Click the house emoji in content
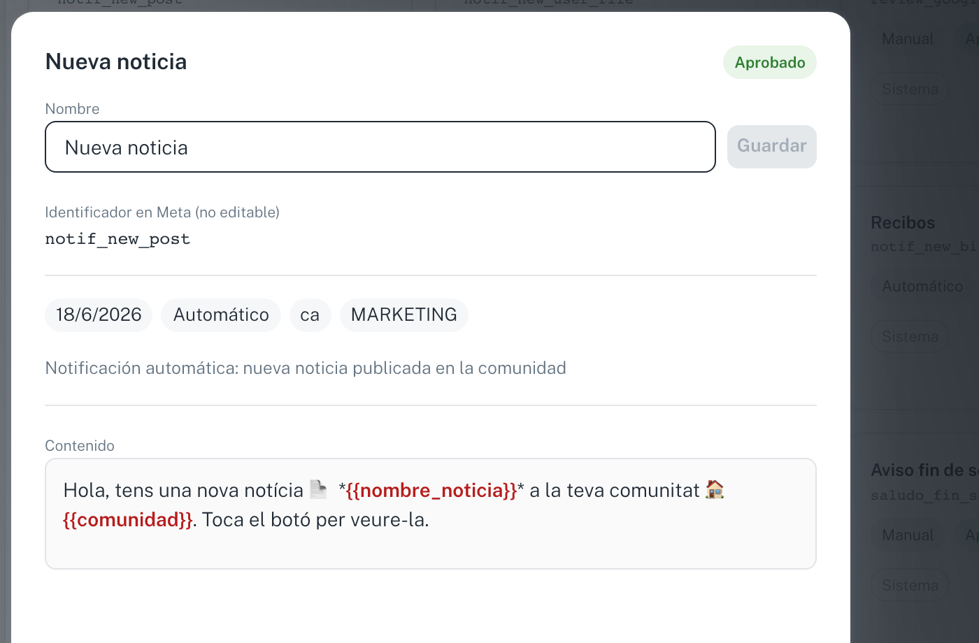Screen dimensions: 979x643 pyautogui.click(x=715, y=489)
